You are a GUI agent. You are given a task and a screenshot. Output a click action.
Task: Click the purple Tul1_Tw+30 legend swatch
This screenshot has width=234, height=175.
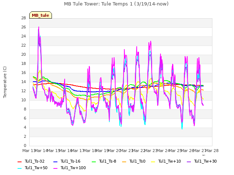click(189, 162)
